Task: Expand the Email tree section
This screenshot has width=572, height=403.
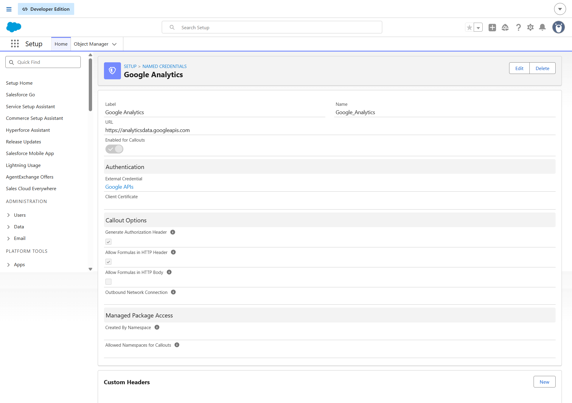Action: [9, 238]
